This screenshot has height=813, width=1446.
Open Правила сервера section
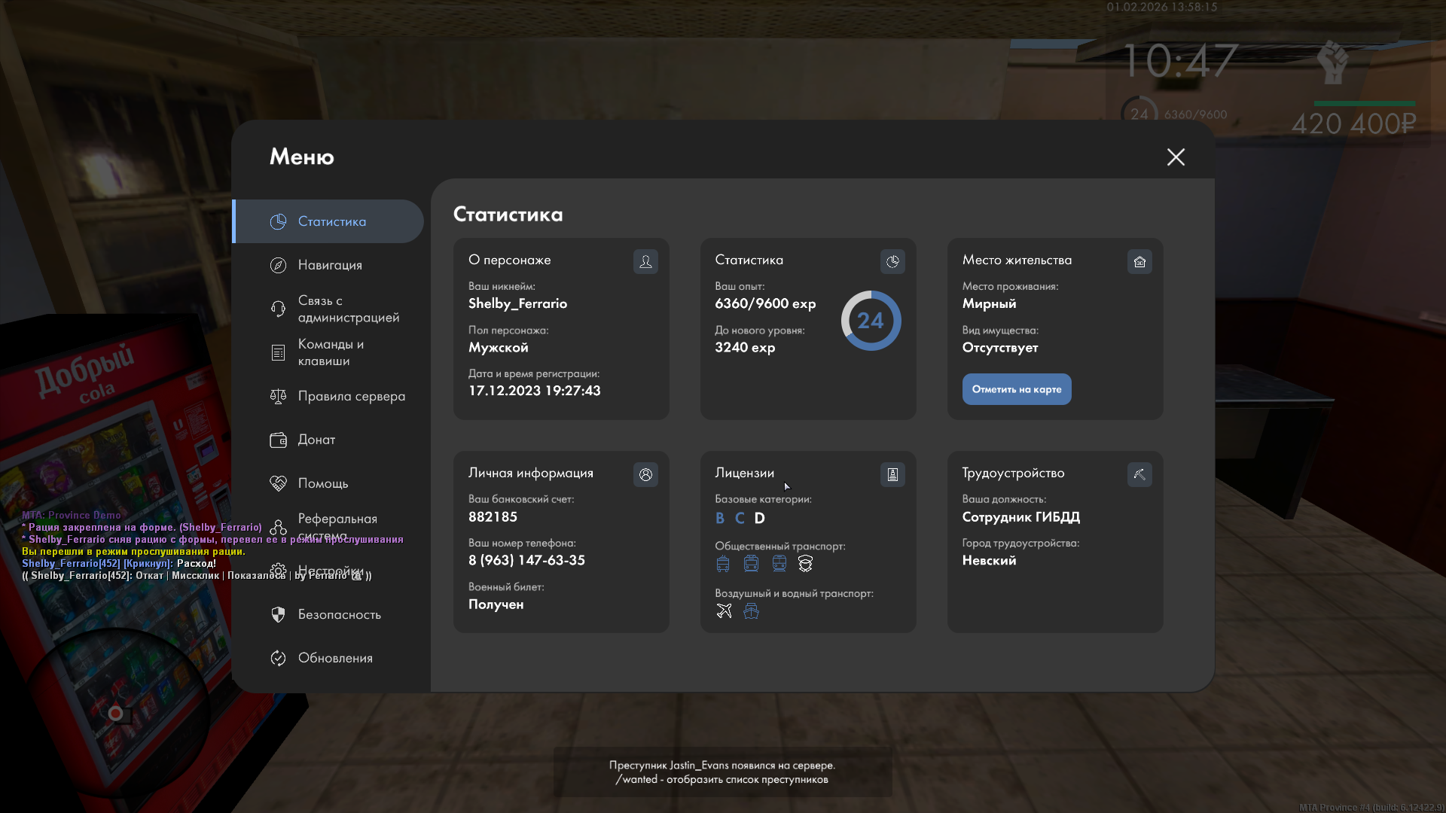click(x=351, y=396)
